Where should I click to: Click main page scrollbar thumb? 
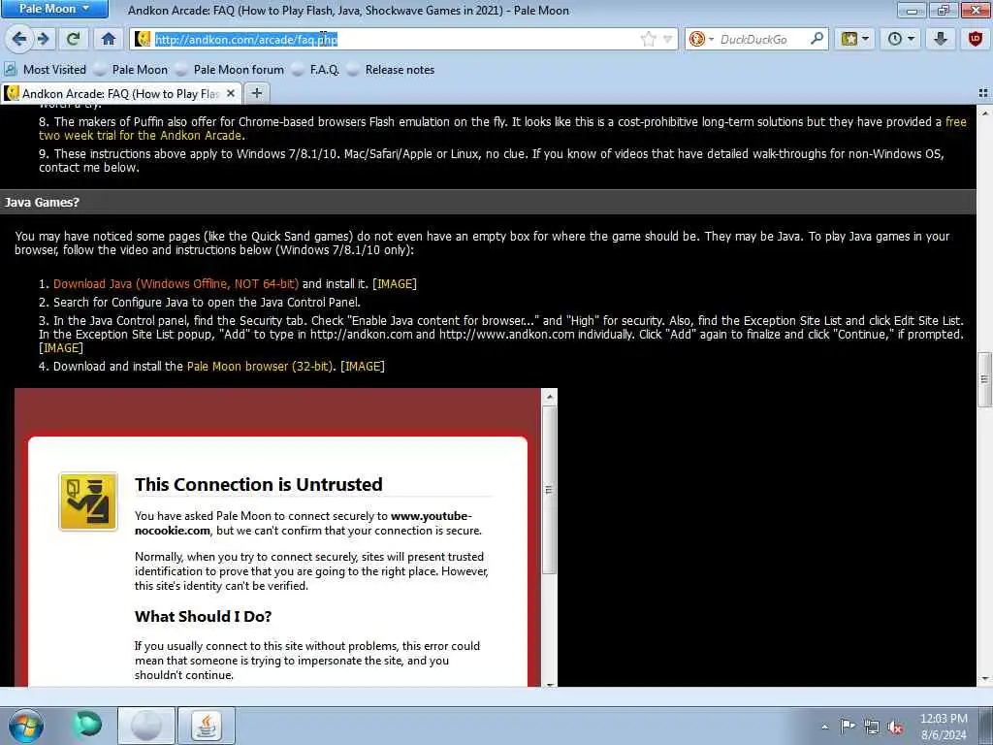point(984,379)
